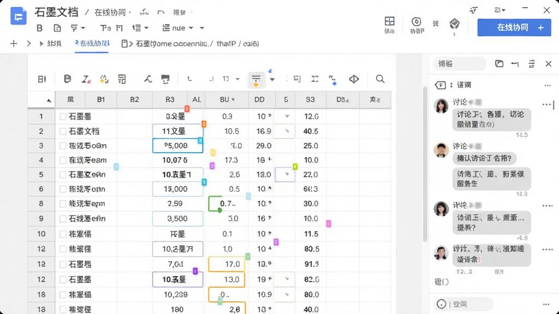Click the forward chevron next to plus icon
Image resolution: width=559 pixels, height=314 pixels.
click(x=28, y=44)
